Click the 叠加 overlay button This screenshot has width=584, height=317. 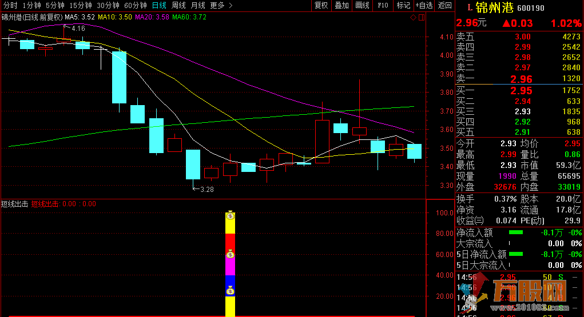tap(341, 5)
